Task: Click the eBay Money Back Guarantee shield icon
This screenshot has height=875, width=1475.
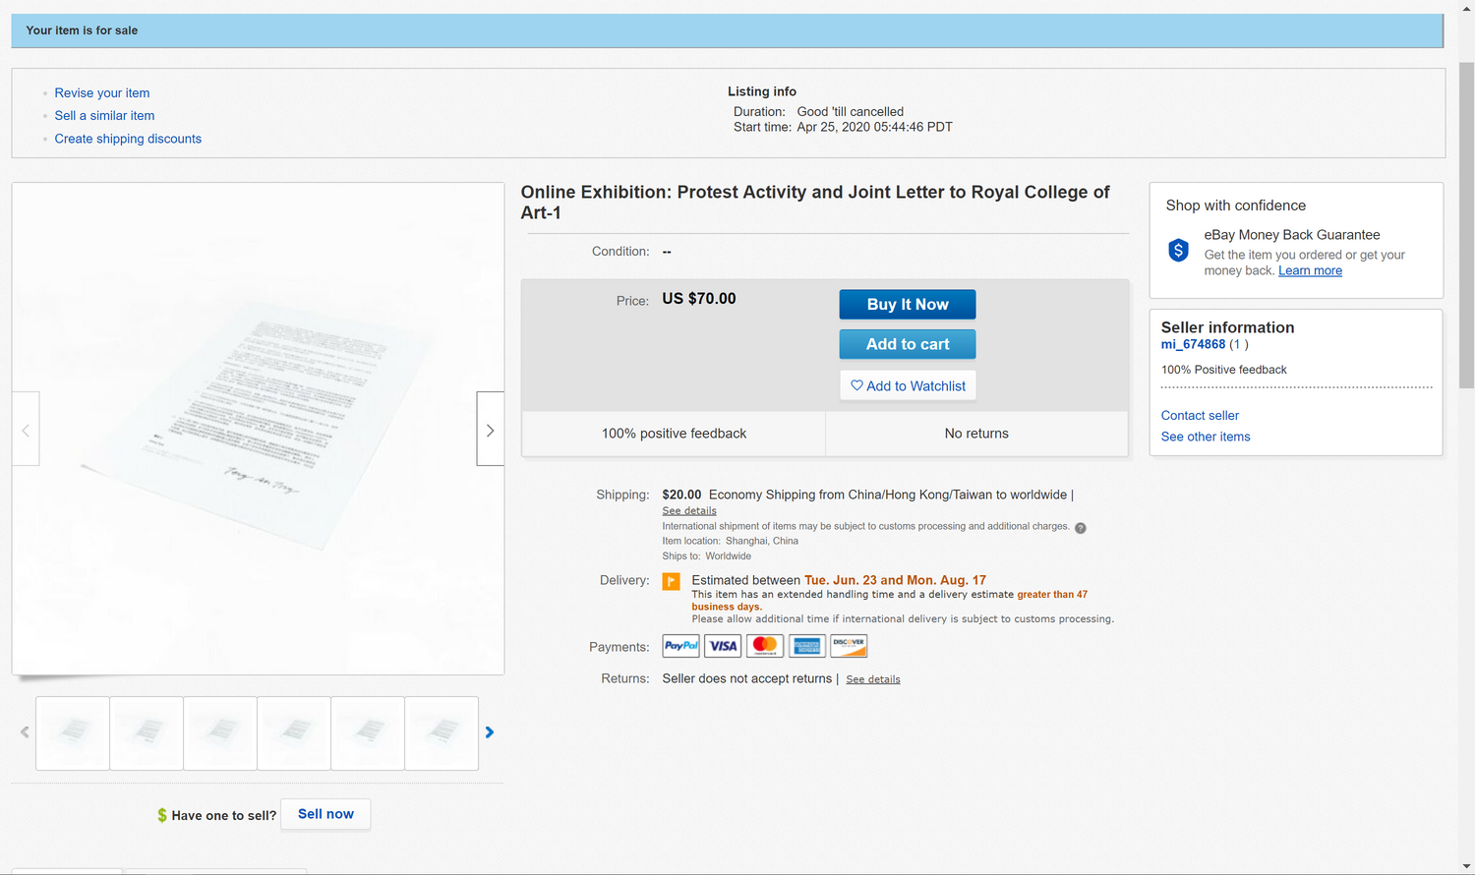Action: coord(1178,250)
